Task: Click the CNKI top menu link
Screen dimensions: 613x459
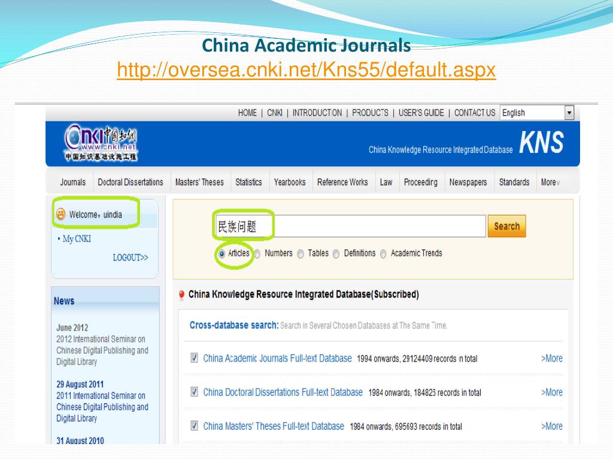Action: tap(274, 113)
